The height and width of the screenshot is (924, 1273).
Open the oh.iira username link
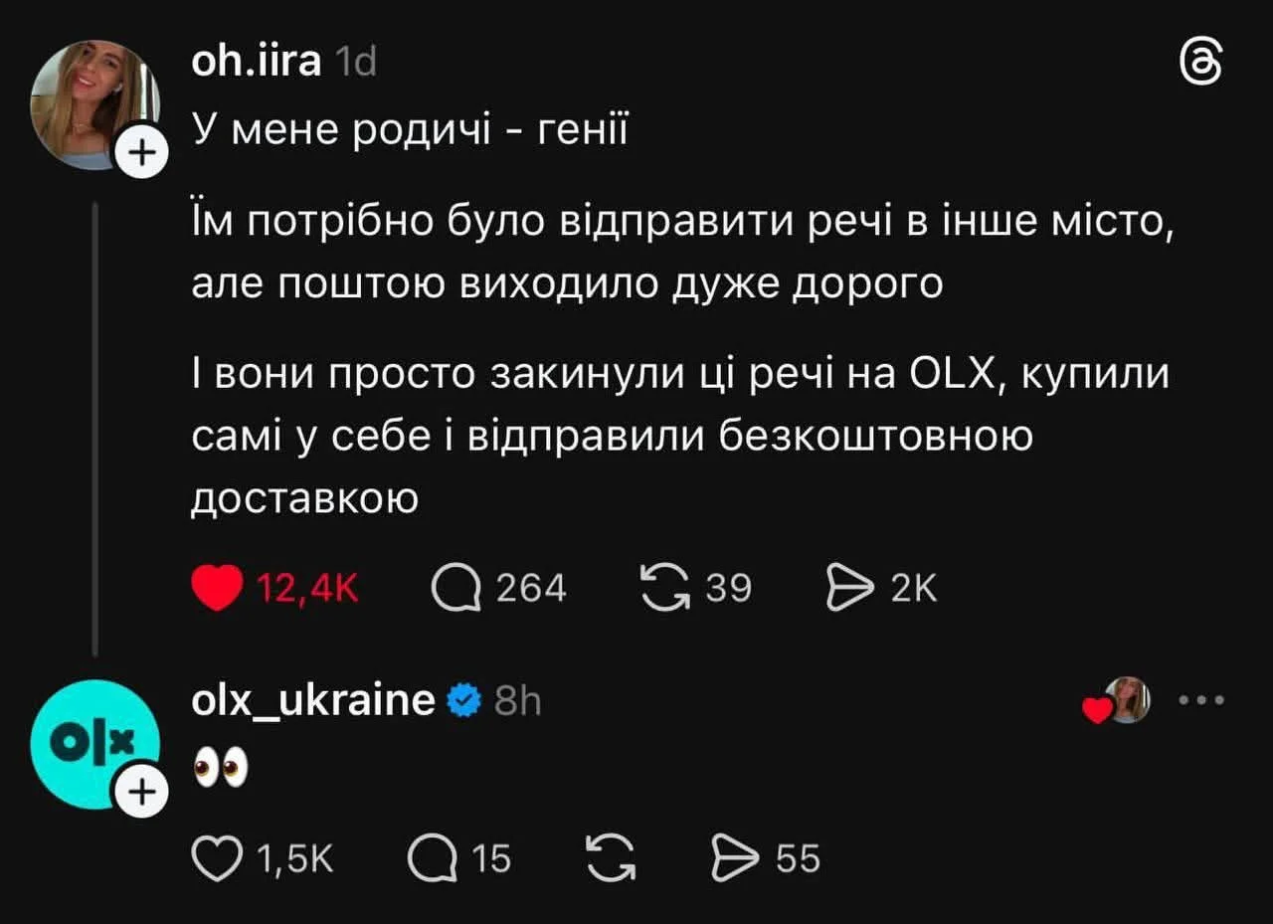[x=256, y=63]
